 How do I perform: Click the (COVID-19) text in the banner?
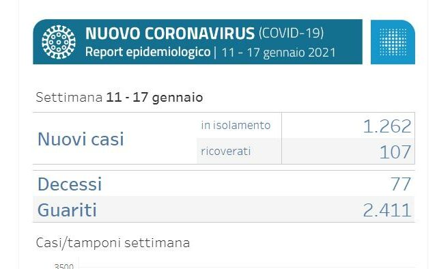(x=292, y=33)
